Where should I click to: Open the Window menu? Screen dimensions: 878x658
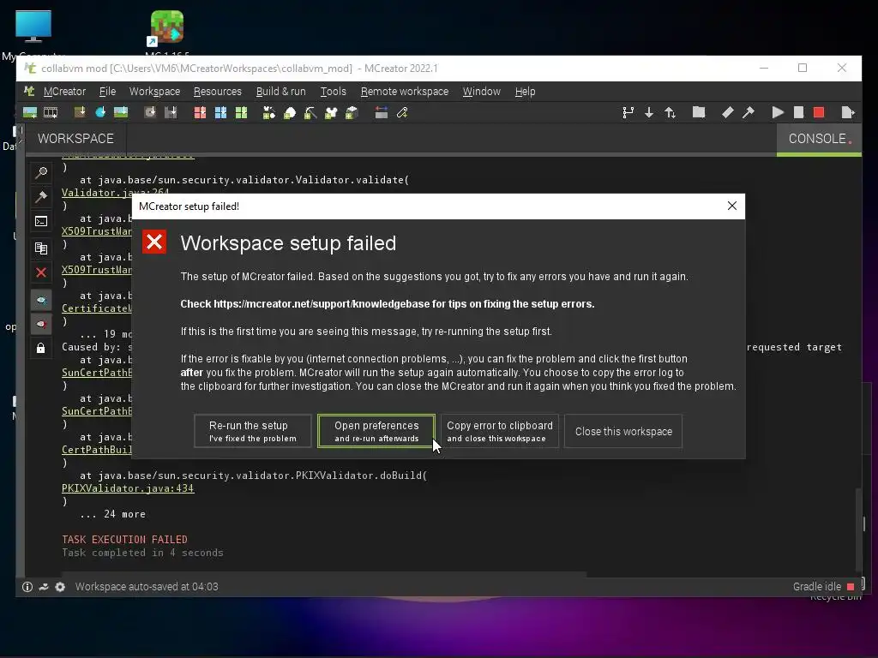(482, 91)
